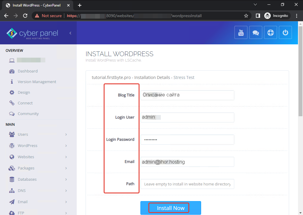Open Version Management page

point(37,82)
